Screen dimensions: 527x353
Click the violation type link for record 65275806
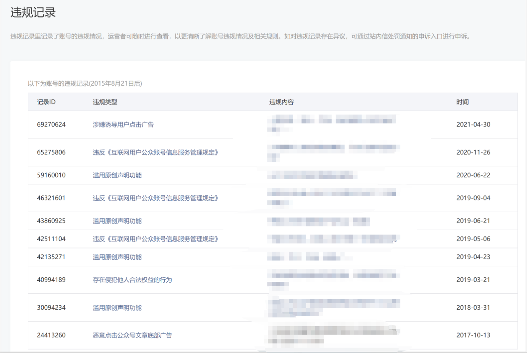(156, 153)
